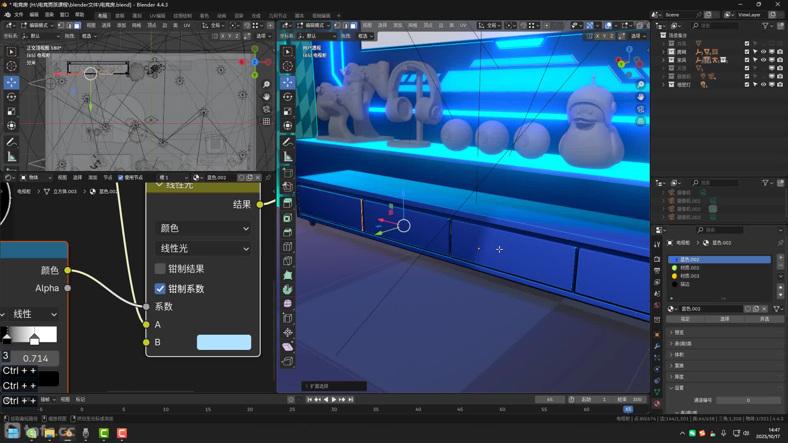Click the Modifier wrench properties icon
The image size is (788, 443).
pyautogui.click(x=657, y=346)
